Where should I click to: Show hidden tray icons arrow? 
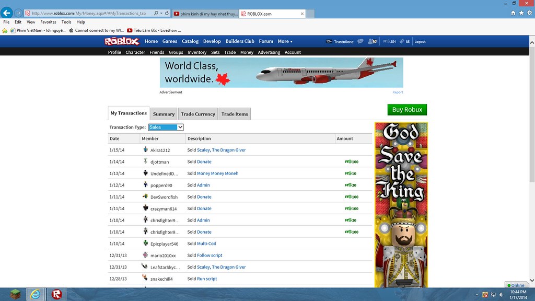[x=477, y=295]
